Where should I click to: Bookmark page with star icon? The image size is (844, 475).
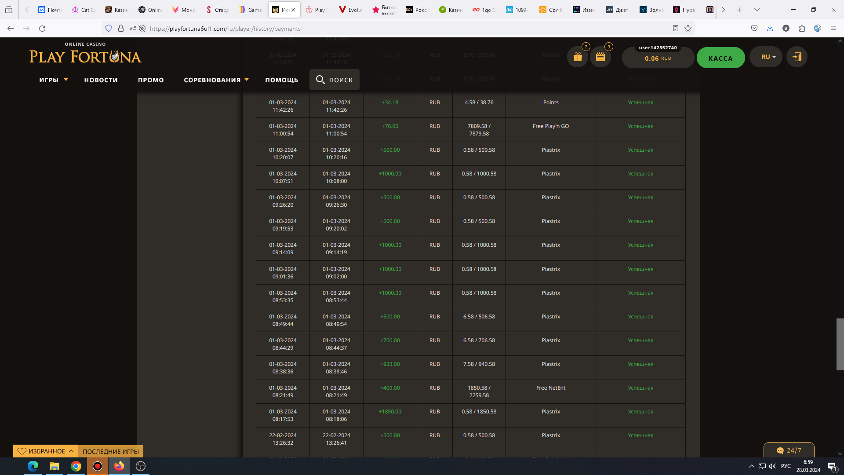click(688, 29)
